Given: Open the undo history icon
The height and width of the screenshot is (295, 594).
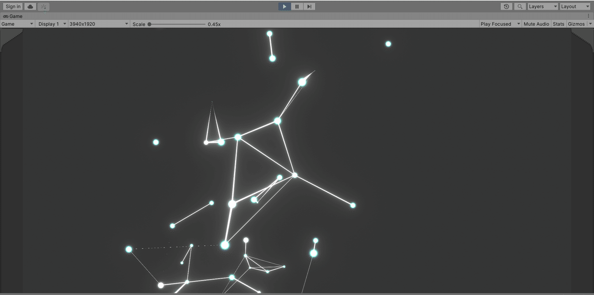Looking at the screenshot, I should pos(506,6).
